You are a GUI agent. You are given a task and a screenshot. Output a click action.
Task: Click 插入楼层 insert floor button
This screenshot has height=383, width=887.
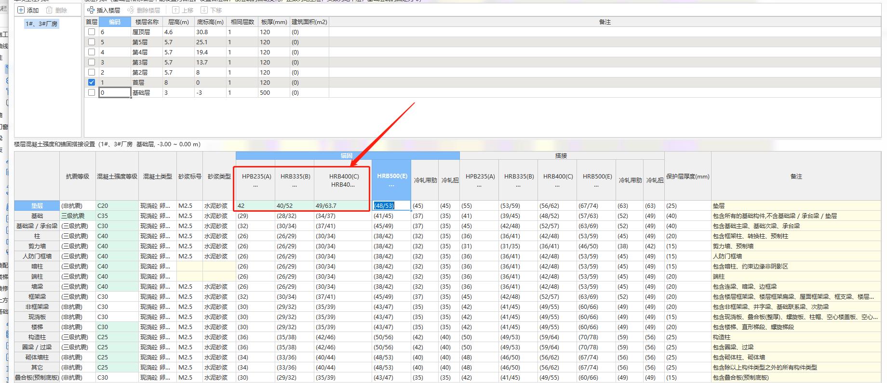click(104, 10)
